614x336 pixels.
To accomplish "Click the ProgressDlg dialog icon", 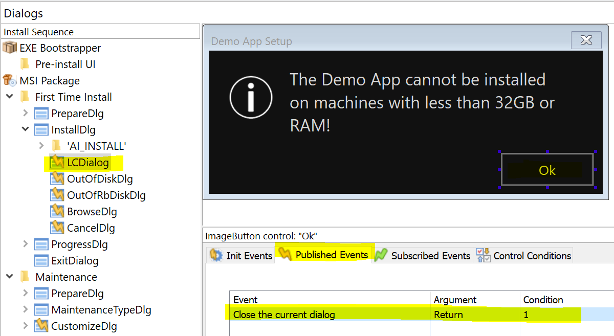I will pyautogui.click(x=41, y=244).
